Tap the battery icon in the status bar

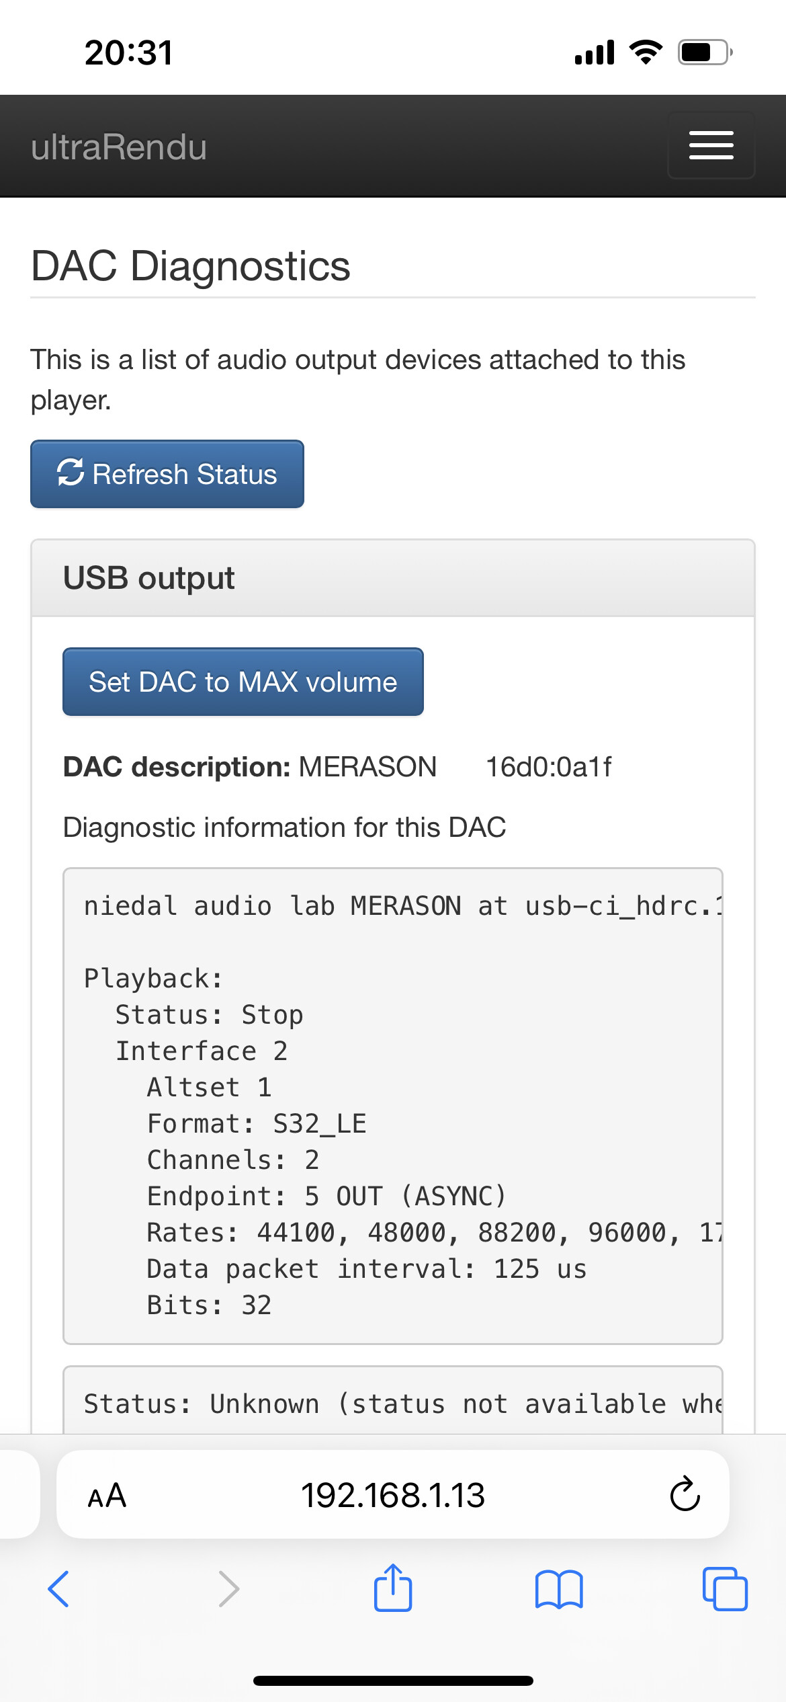(704, 52)
